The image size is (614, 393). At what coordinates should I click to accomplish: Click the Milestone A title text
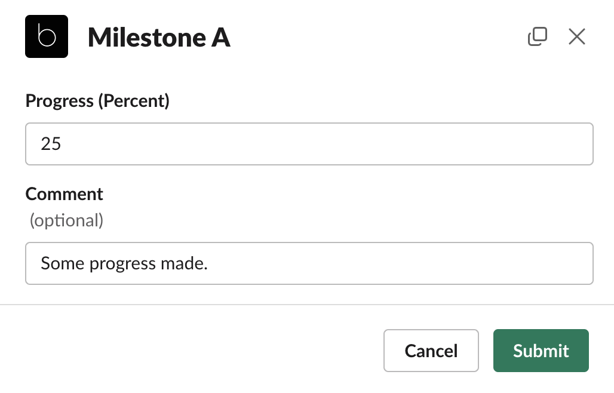point(159,38)
